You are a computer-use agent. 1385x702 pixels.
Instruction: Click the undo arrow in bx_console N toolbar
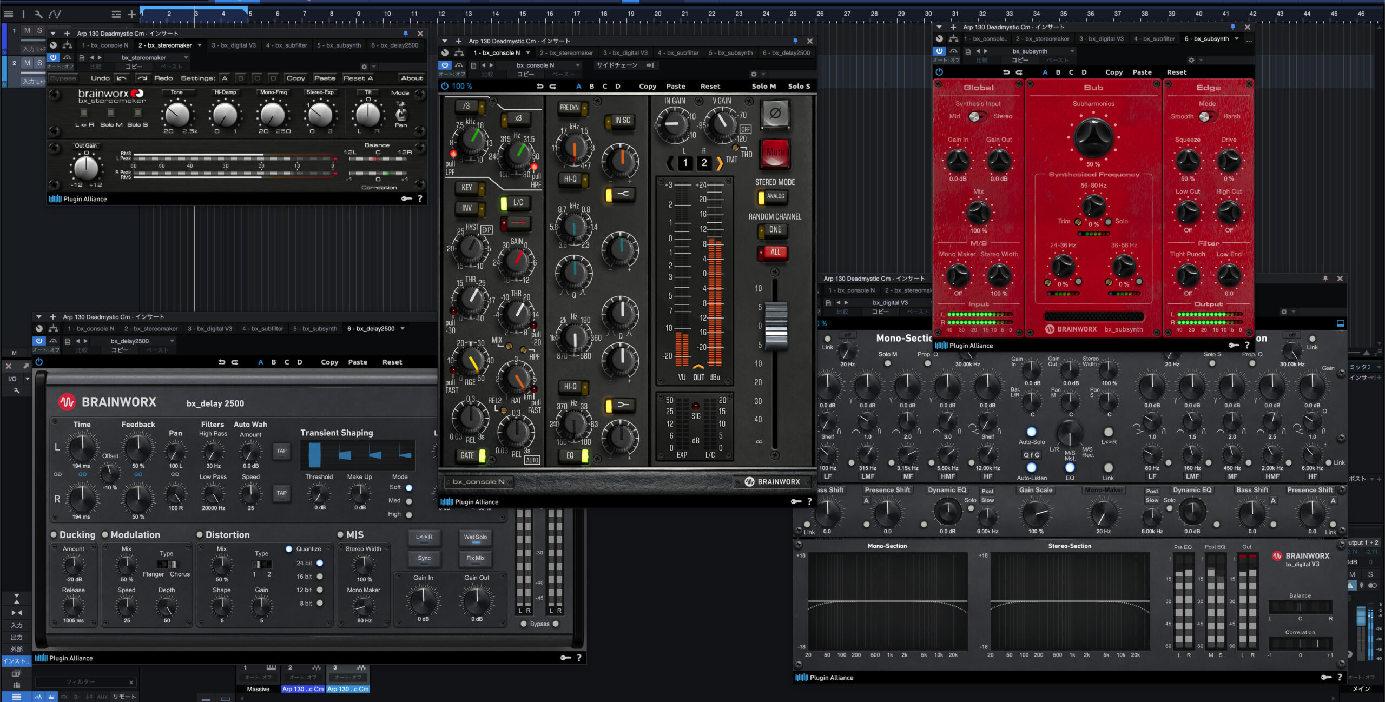point(539,86)
